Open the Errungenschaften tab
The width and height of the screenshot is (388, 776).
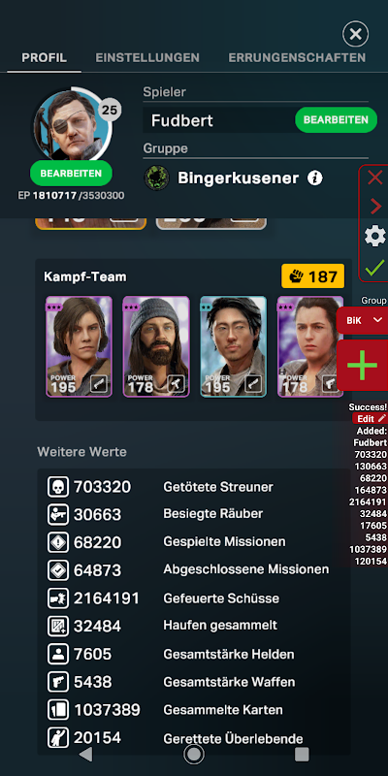pos(297,57)
